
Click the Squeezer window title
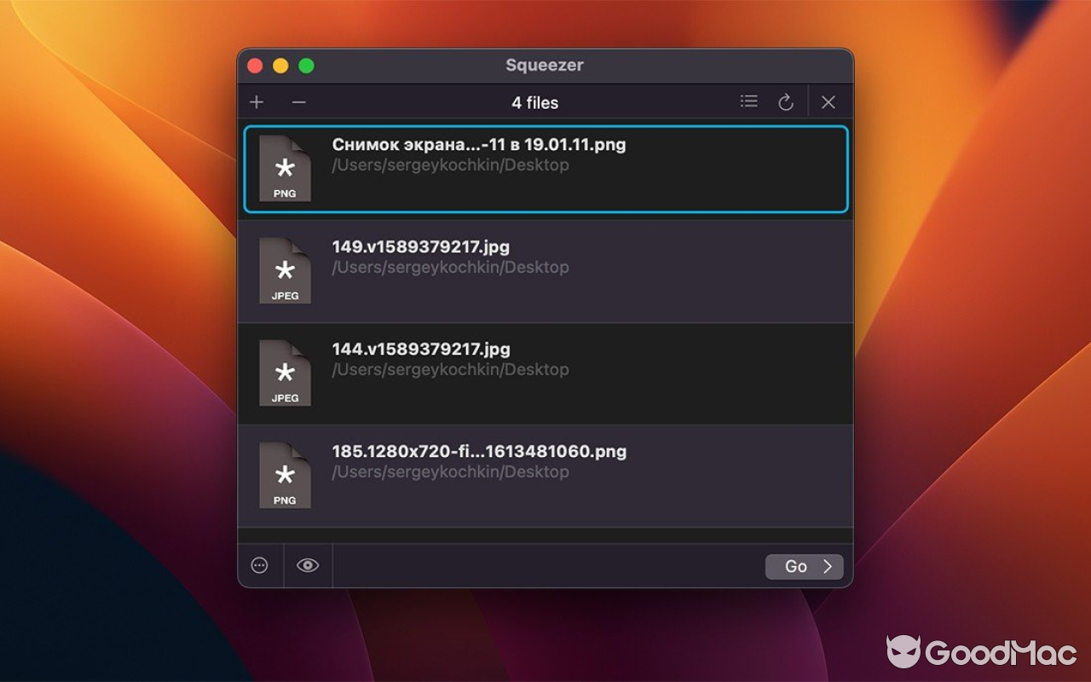pos(543,65)
